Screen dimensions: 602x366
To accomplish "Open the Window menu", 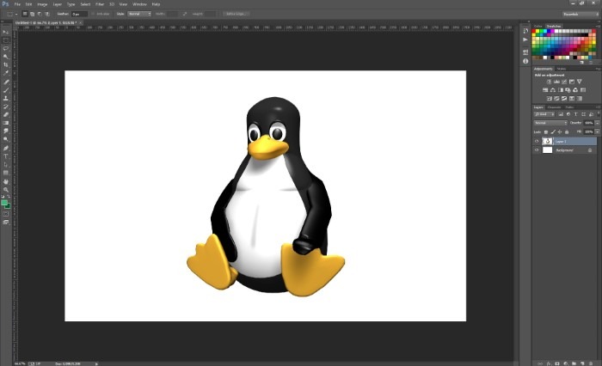I will point(139,4).
